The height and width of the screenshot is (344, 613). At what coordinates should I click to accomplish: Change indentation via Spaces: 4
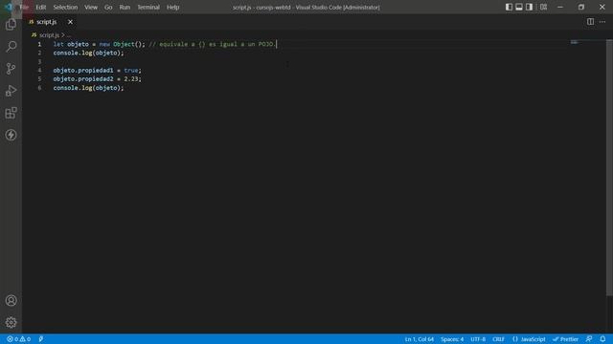452,339
